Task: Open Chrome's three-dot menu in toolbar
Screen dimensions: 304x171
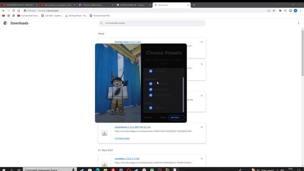Action: point(301,10)
